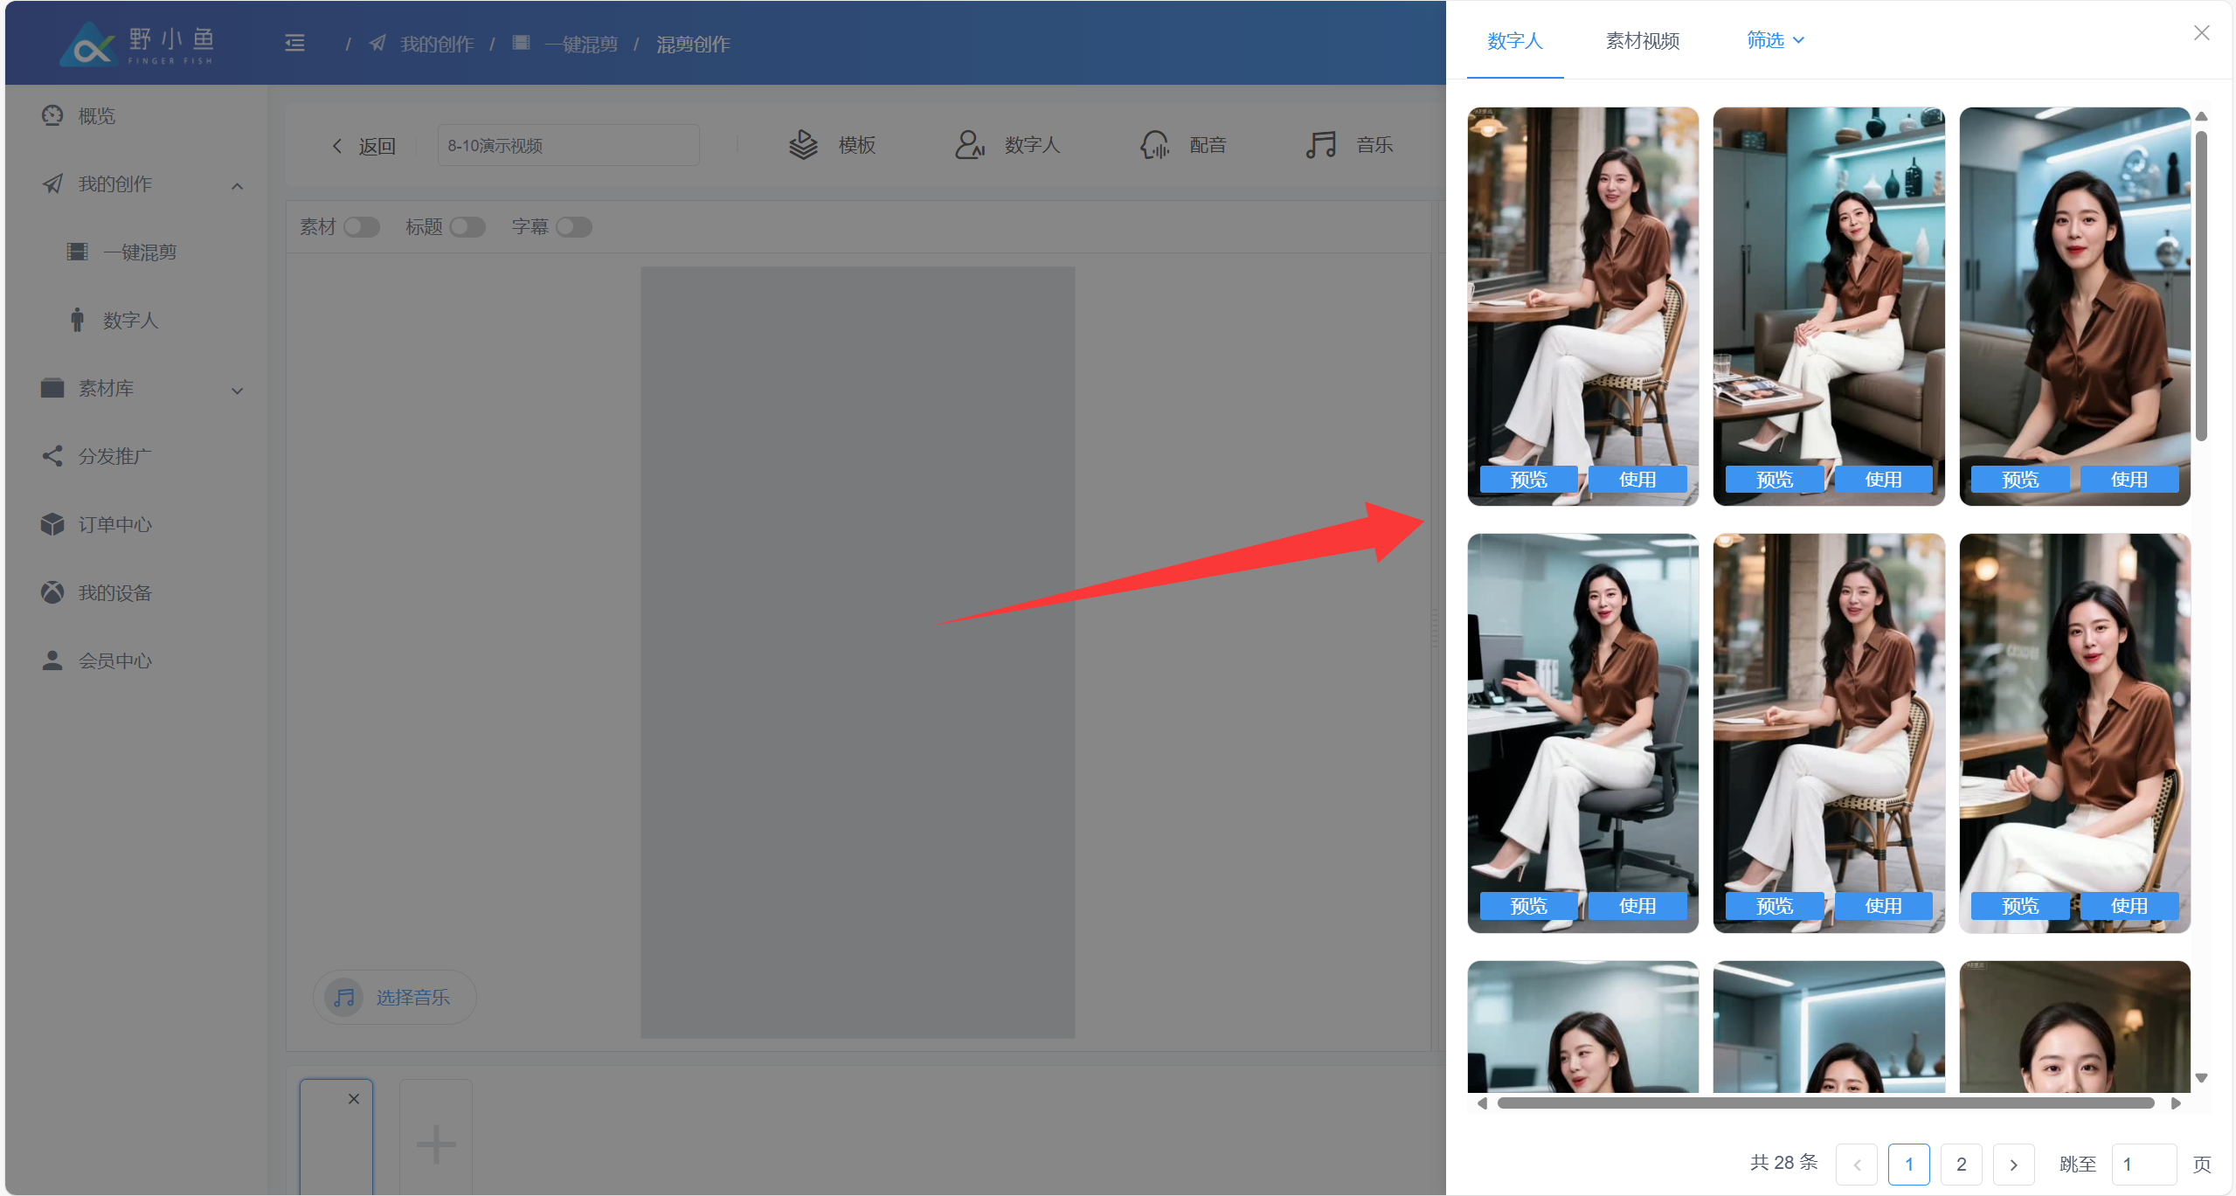Click the horizontal scrollbar under avatars
The width and height of the screenshot is (2236, 1196).
coord(1824,1103)
